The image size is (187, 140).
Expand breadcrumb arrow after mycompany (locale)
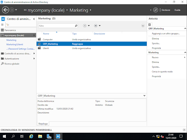(67, 10)
